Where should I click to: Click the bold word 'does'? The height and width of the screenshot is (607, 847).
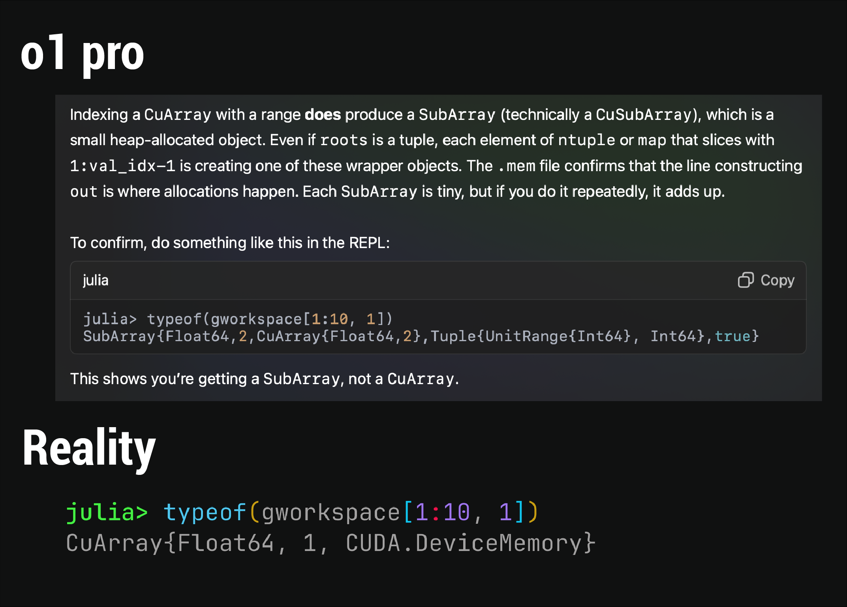pyautogui.click(x=323, y=115)
